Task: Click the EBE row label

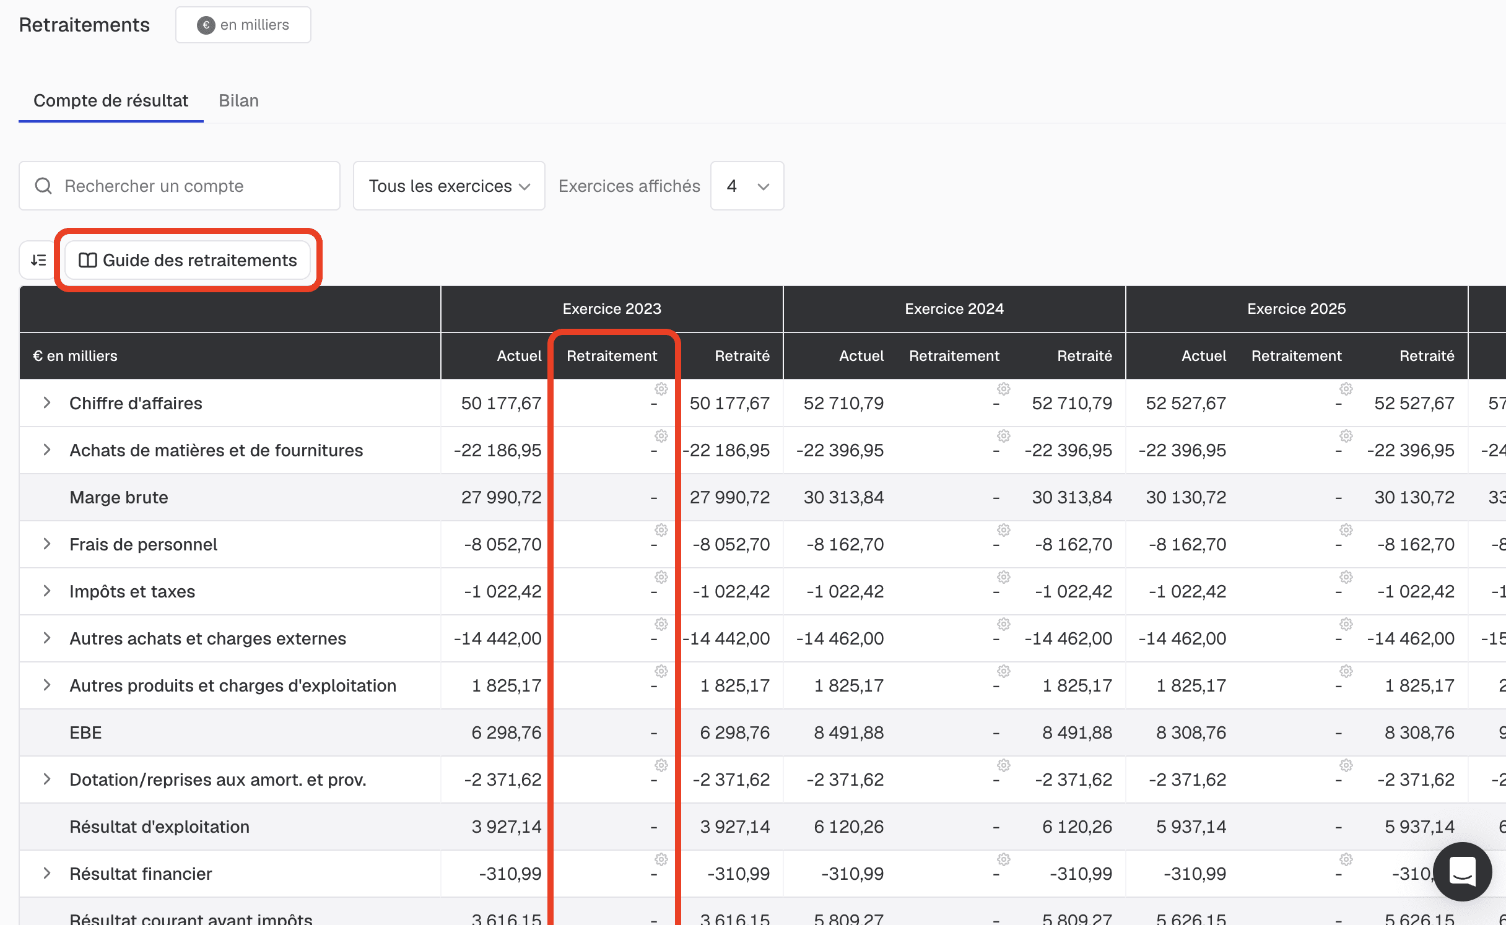Action: 85,732
